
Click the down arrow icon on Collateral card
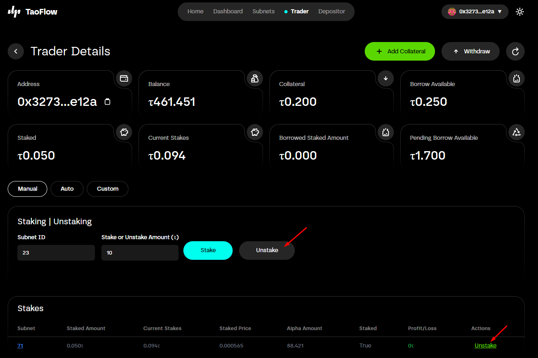[385, 78]
